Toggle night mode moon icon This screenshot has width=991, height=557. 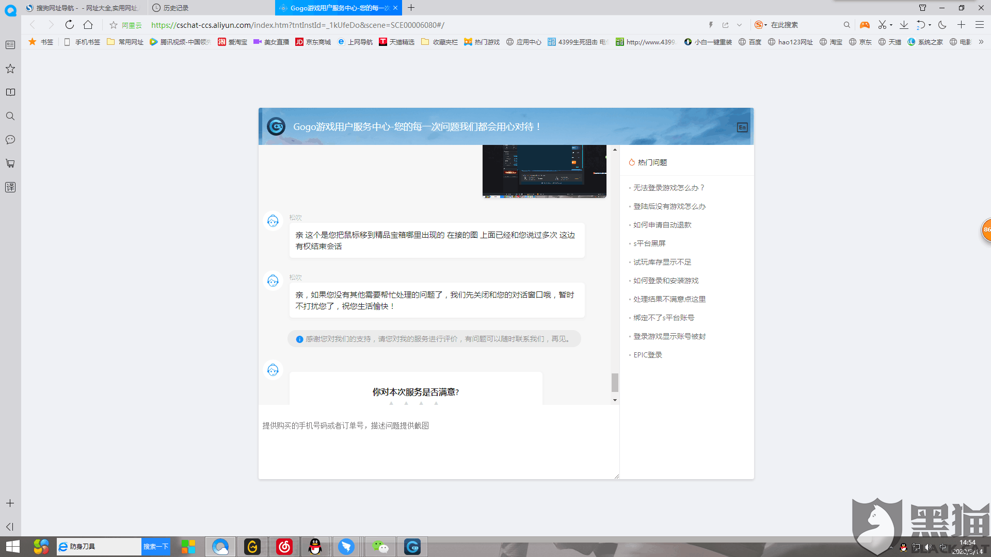(x=942, y=25)
